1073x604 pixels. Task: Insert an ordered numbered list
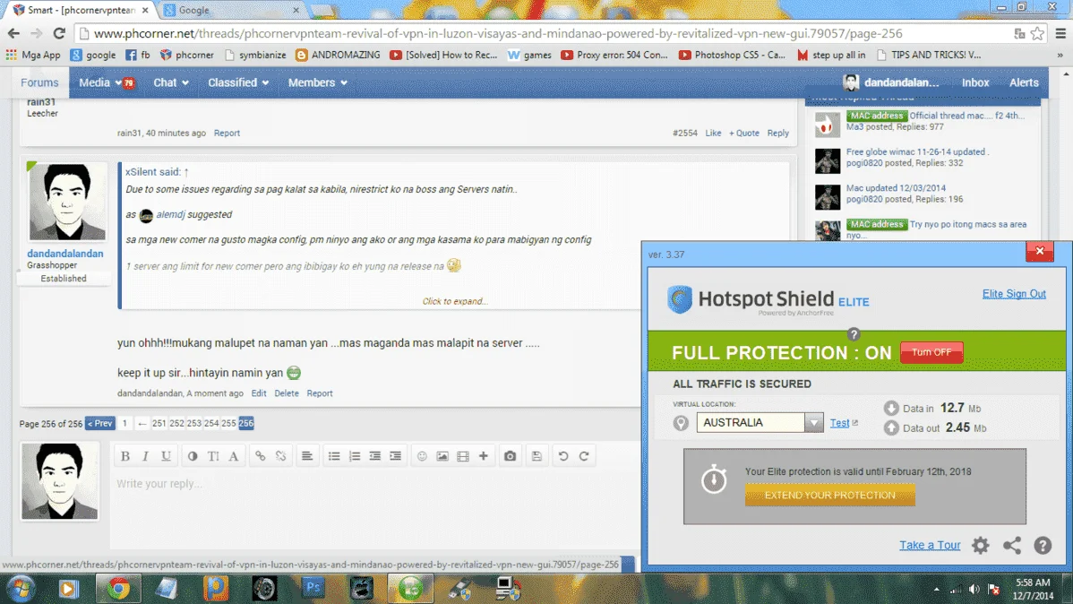[x=355, y=456]
